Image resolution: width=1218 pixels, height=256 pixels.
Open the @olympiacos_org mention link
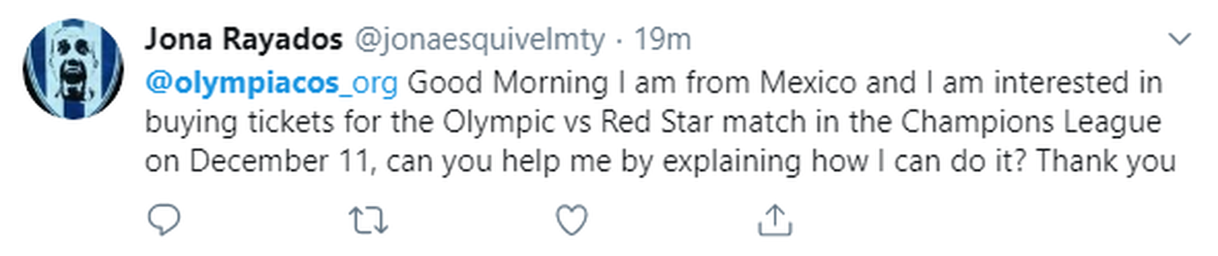point(272,83)
